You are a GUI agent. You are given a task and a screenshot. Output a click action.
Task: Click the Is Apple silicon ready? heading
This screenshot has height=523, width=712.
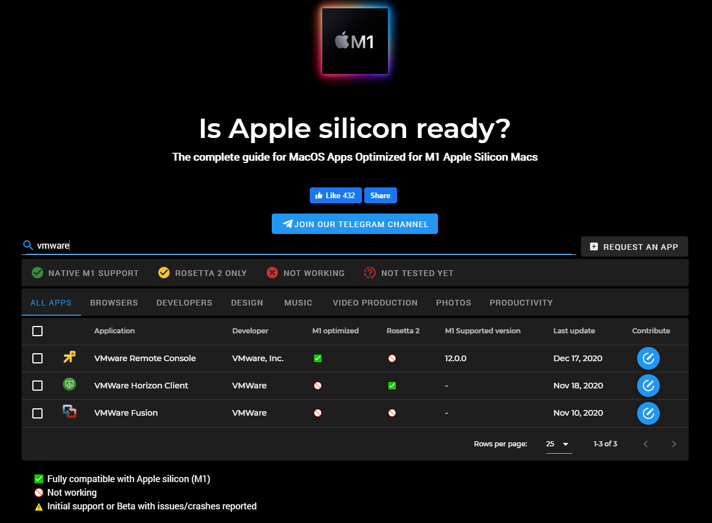(x=355, y=129)
